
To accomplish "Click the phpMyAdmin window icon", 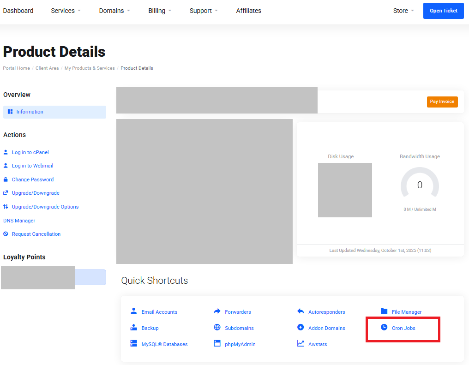I will (x=217, y=343).
